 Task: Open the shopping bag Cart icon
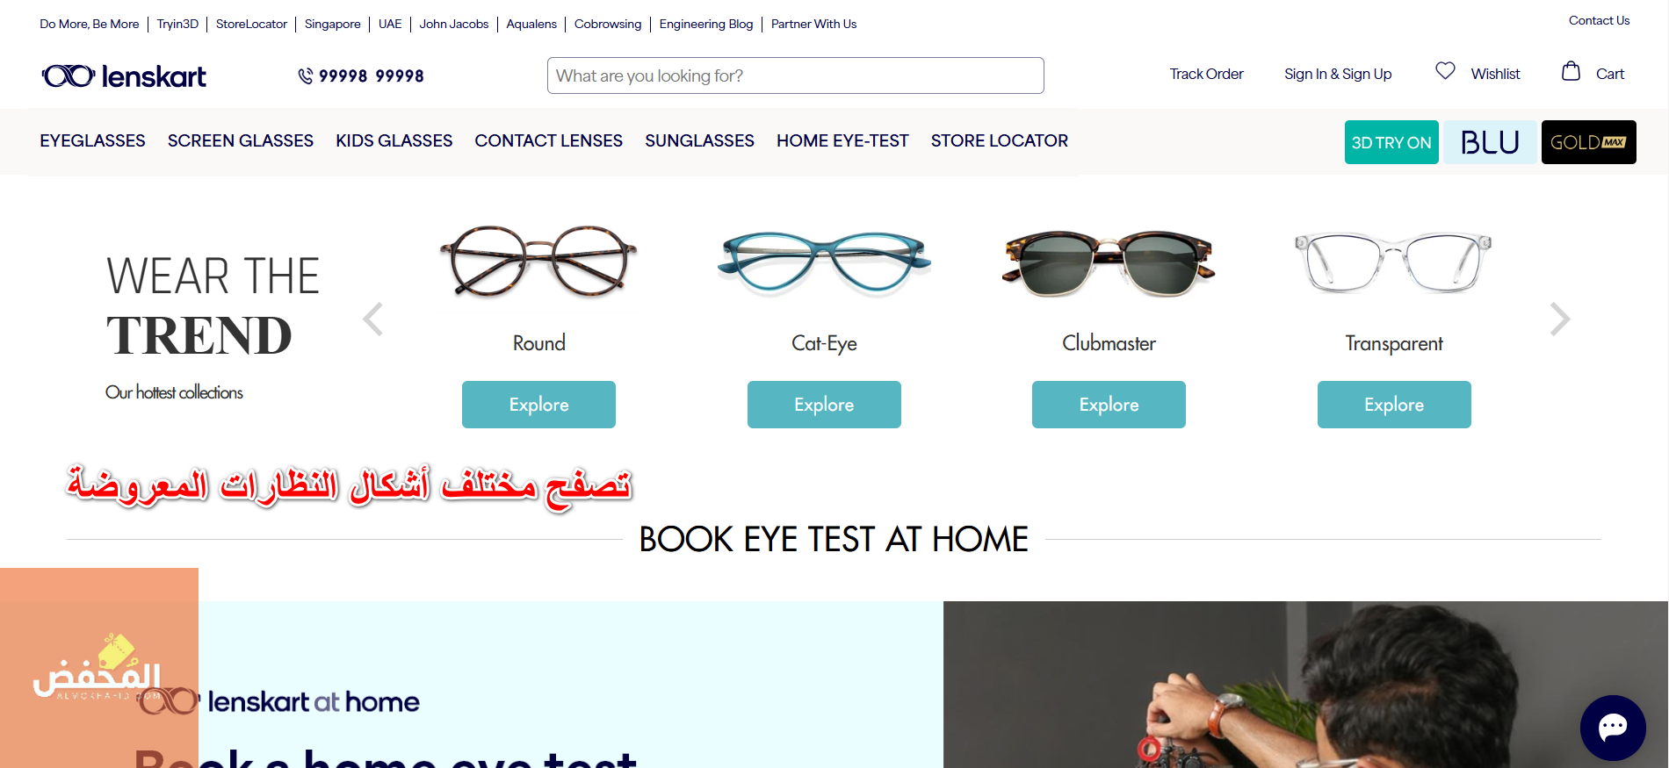pos(1571,71)
